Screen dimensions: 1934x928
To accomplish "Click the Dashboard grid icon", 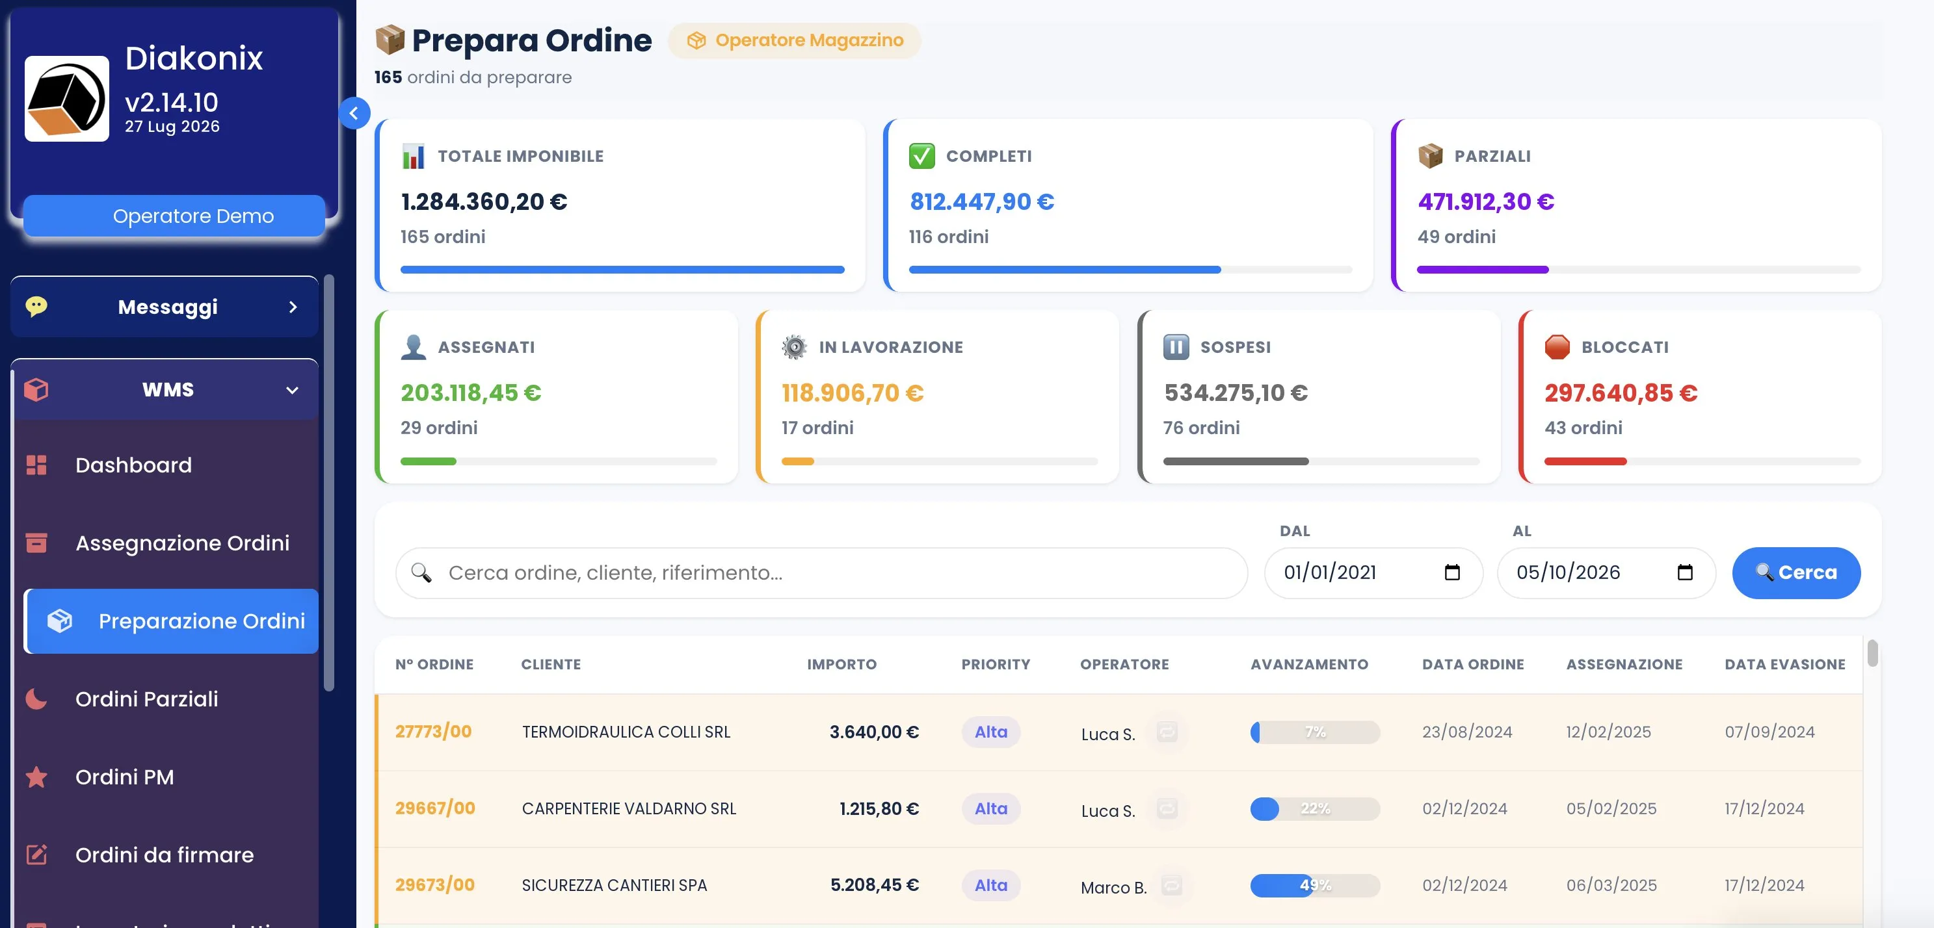I will coord(36,465).
